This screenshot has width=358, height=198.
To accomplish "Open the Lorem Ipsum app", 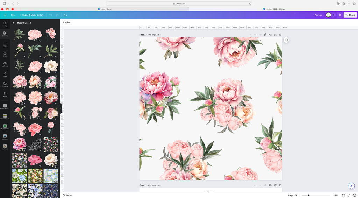I will tap(5, 117).
